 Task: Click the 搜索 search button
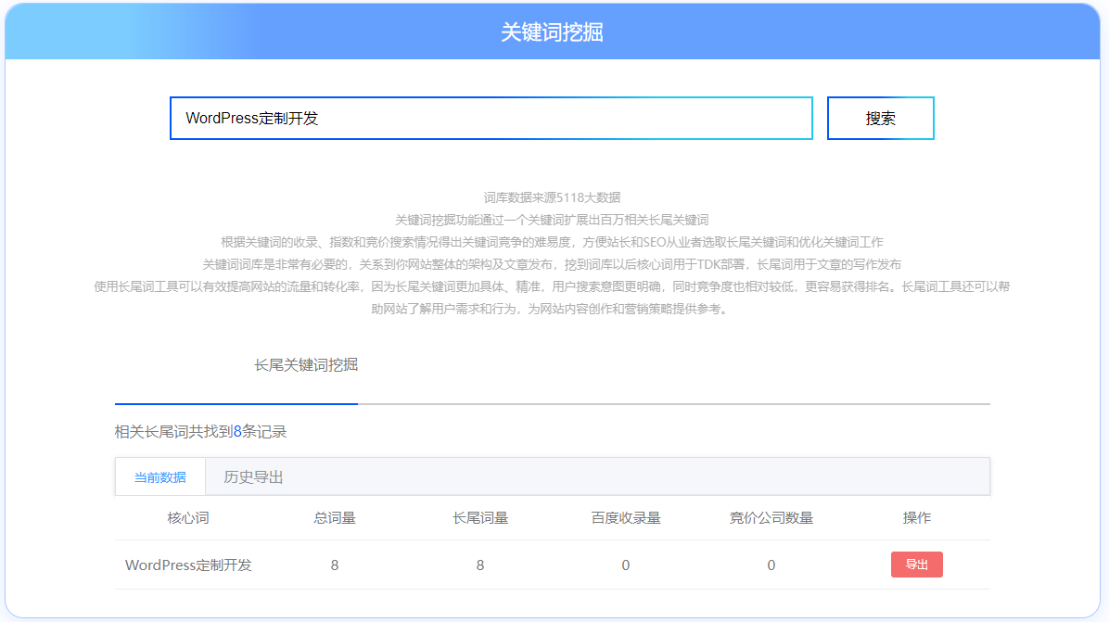[x=879, y=118]
